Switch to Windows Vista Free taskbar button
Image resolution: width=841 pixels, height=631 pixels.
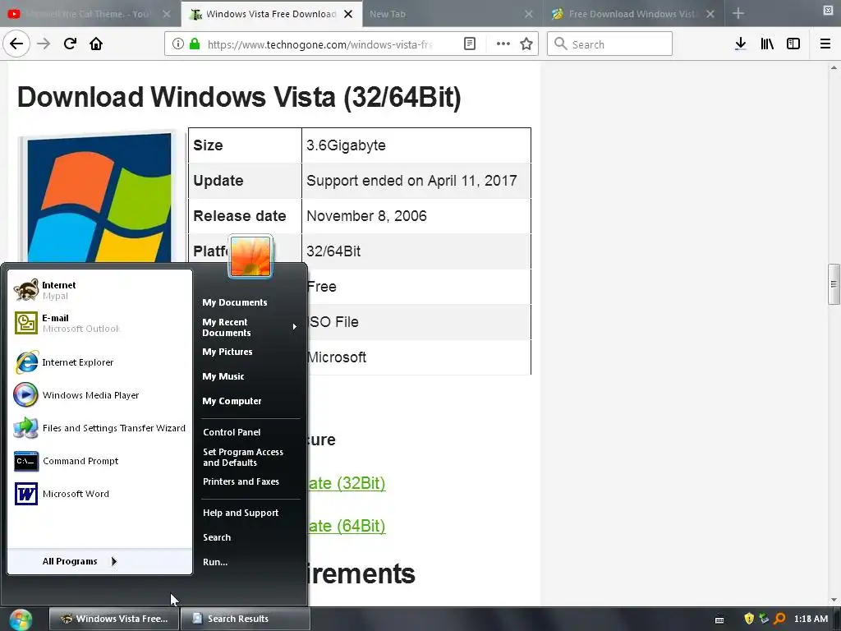pos(113,619)
